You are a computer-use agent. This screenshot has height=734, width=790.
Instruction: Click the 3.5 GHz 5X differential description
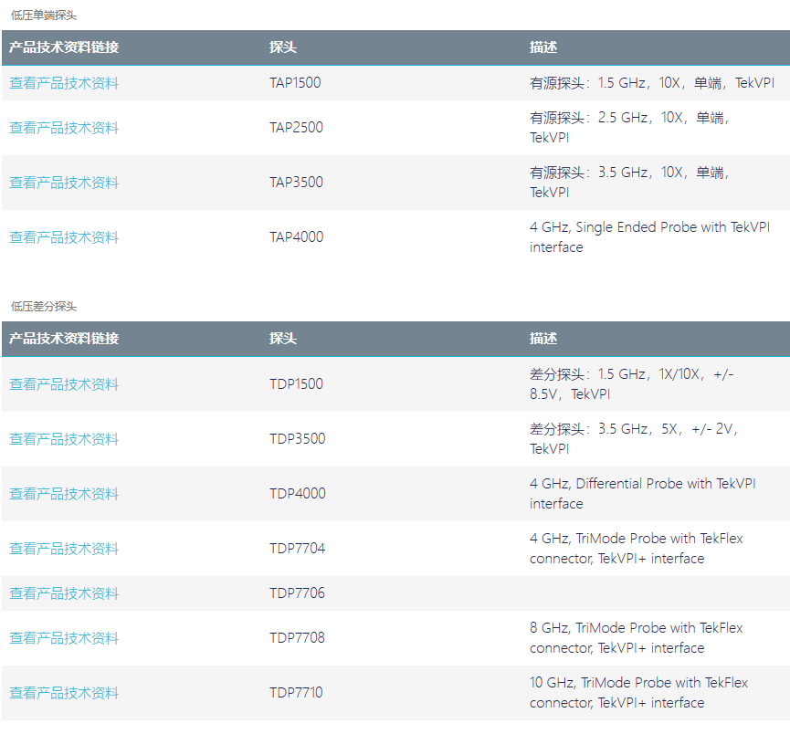pyautogui.click(x=634, y=439)
